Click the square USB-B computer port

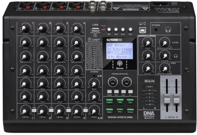pos(143,30)
